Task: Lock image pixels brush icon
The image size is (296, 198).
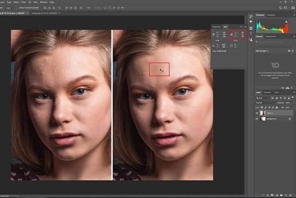Action: tap(266, 107)
